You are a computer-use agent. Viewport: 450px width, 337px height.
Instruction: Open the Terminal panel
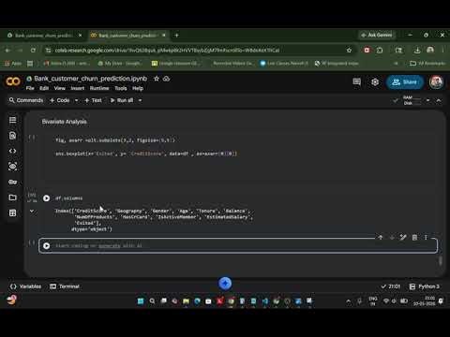[x=65, y=286]
